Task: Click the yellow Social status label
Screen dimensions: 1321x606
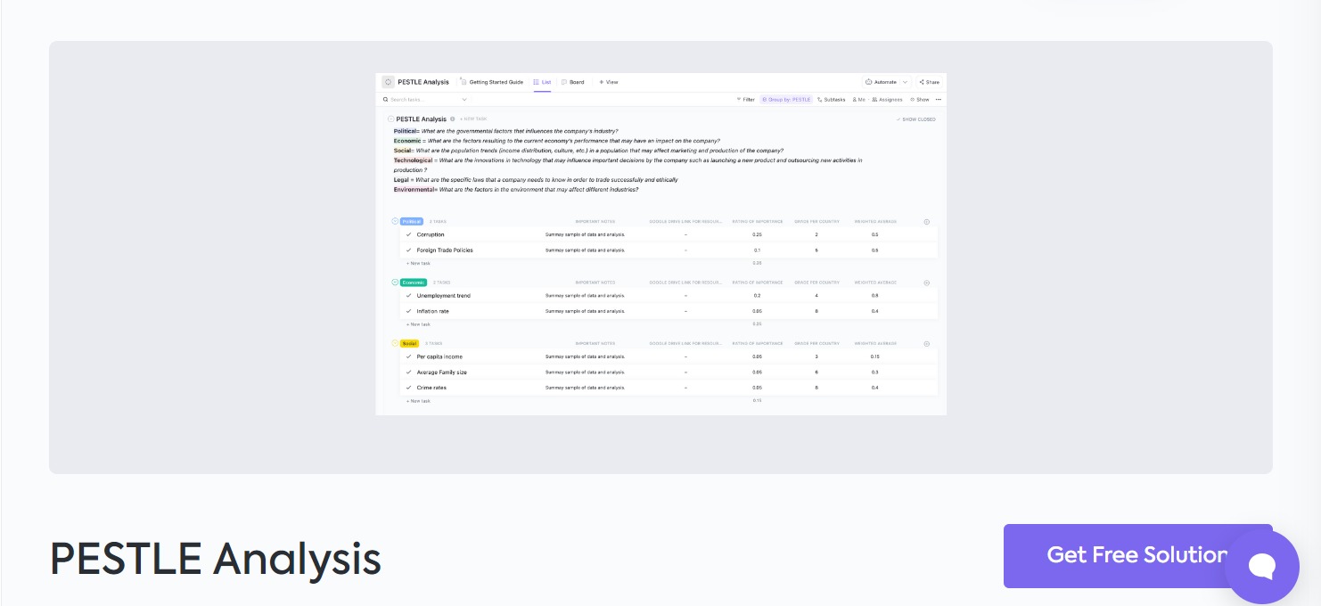Action: coord(409,343)
